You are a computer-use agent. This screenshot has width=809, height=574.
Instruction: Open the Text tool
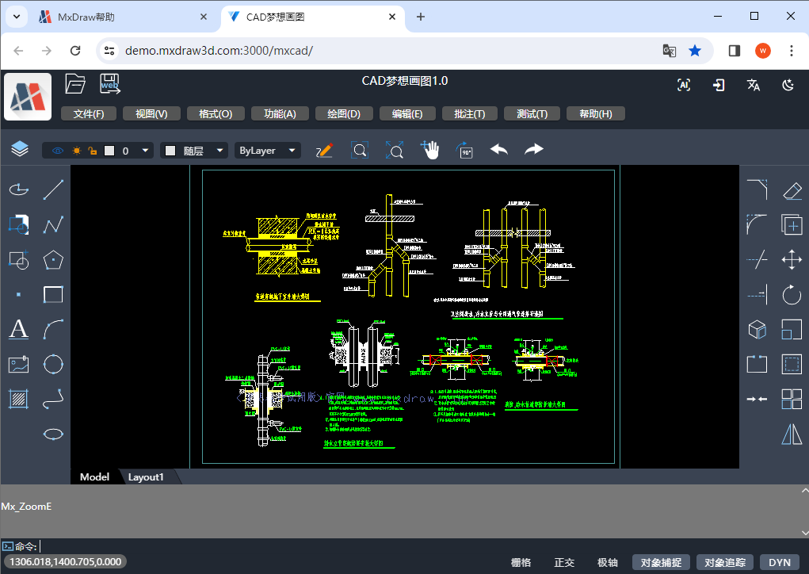coord(17,329)
